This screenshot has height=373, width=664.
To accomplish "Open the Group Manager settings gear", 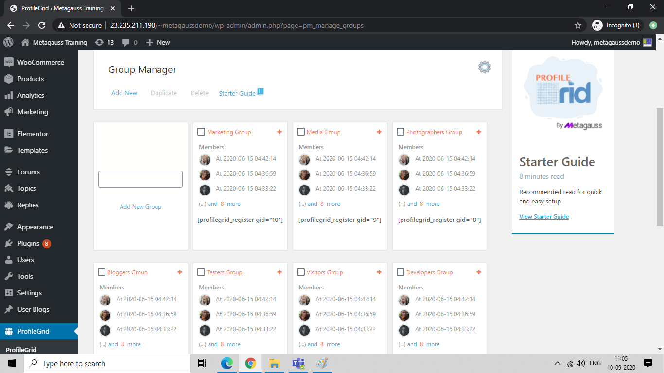I will coord(484,67).
